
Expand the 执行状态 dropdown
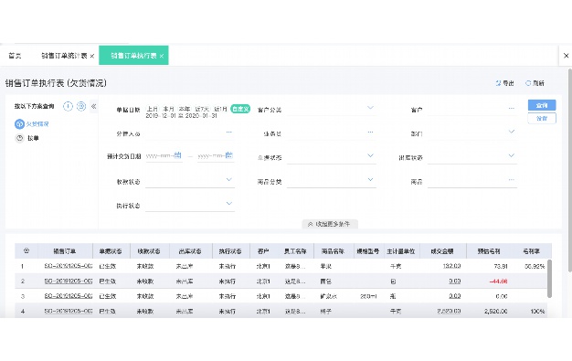point(228,203)
